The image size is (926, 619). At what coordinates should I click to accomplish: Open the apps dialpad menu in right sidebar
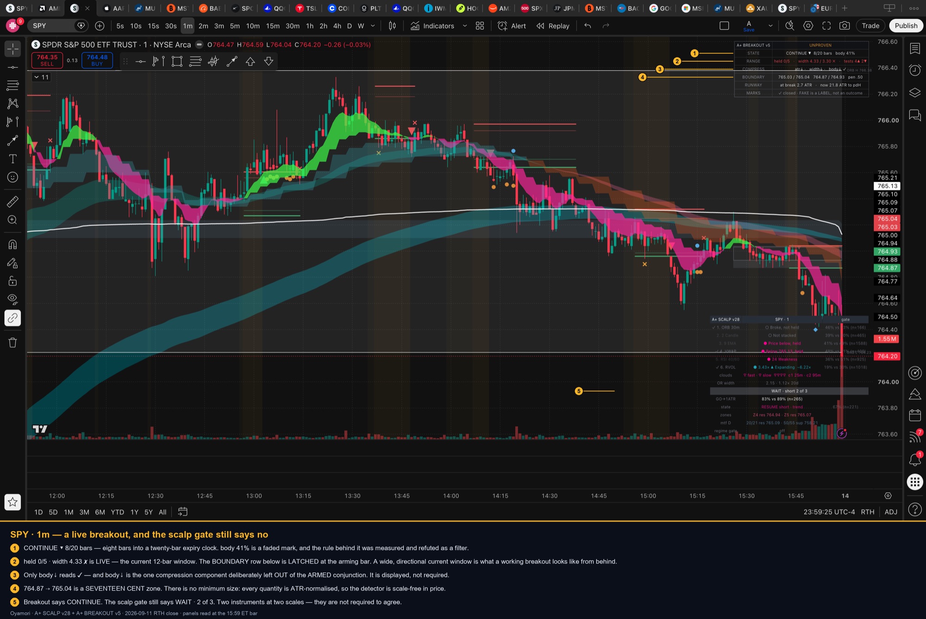point(915,482)
